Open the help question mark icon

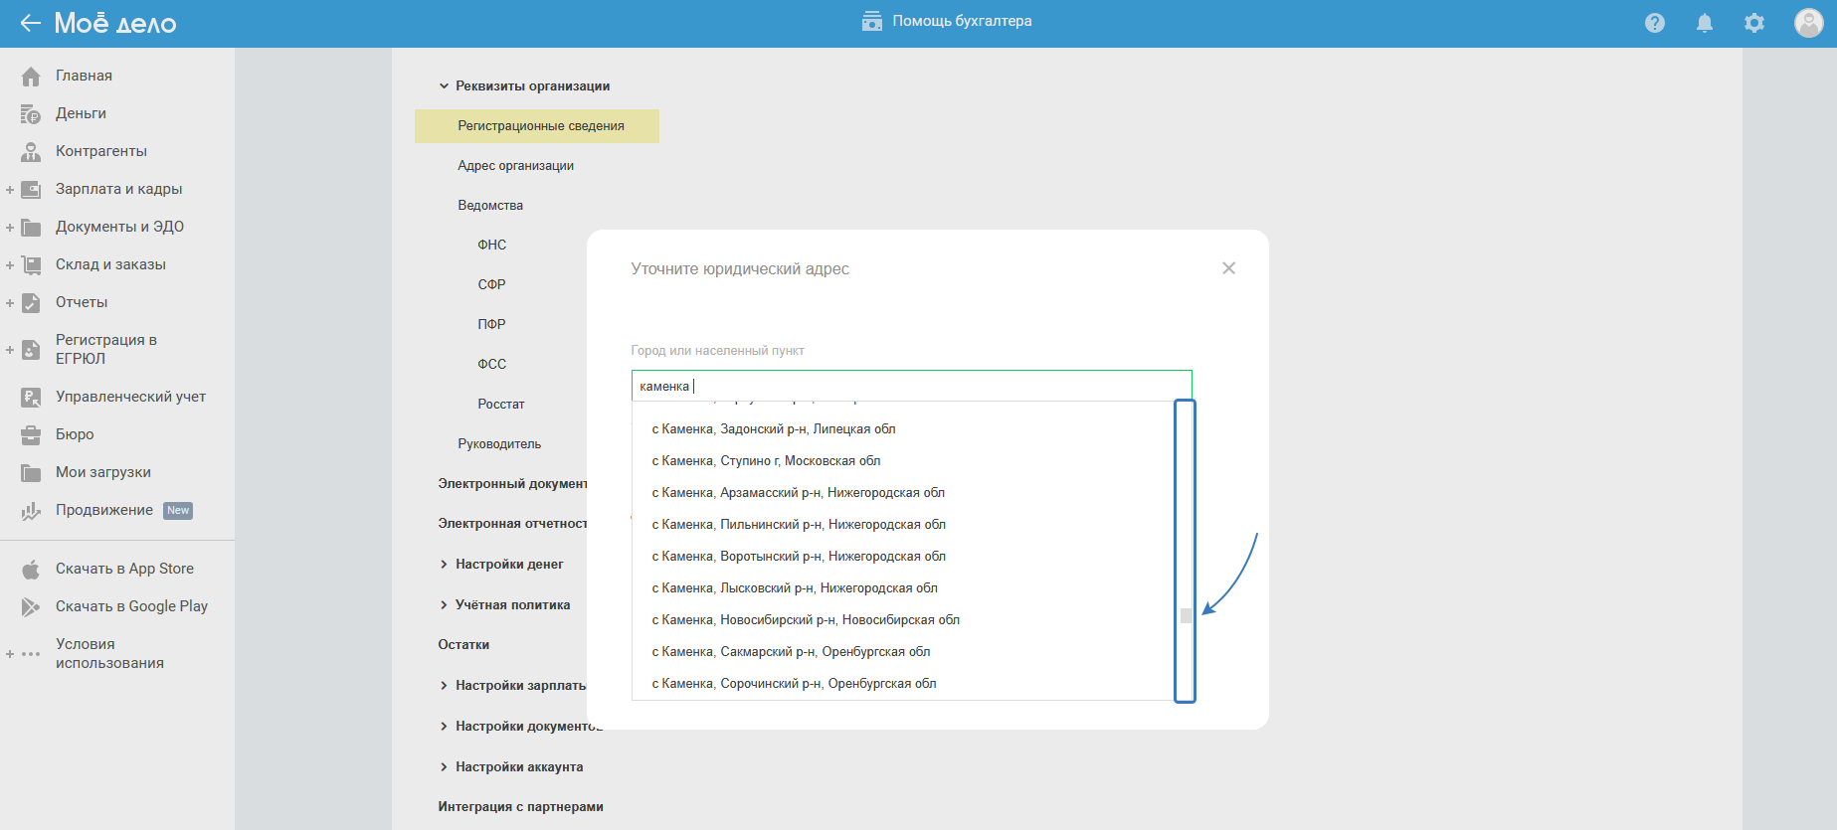1654,23
